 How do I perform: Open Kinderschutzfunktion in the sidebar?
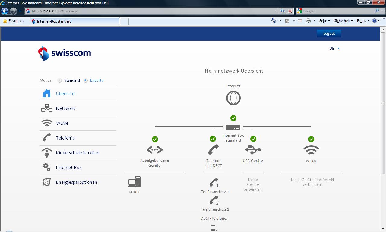[78, 153]
